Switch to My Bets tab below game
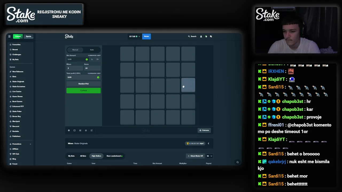The image size is (342, 192). [71, 156]
